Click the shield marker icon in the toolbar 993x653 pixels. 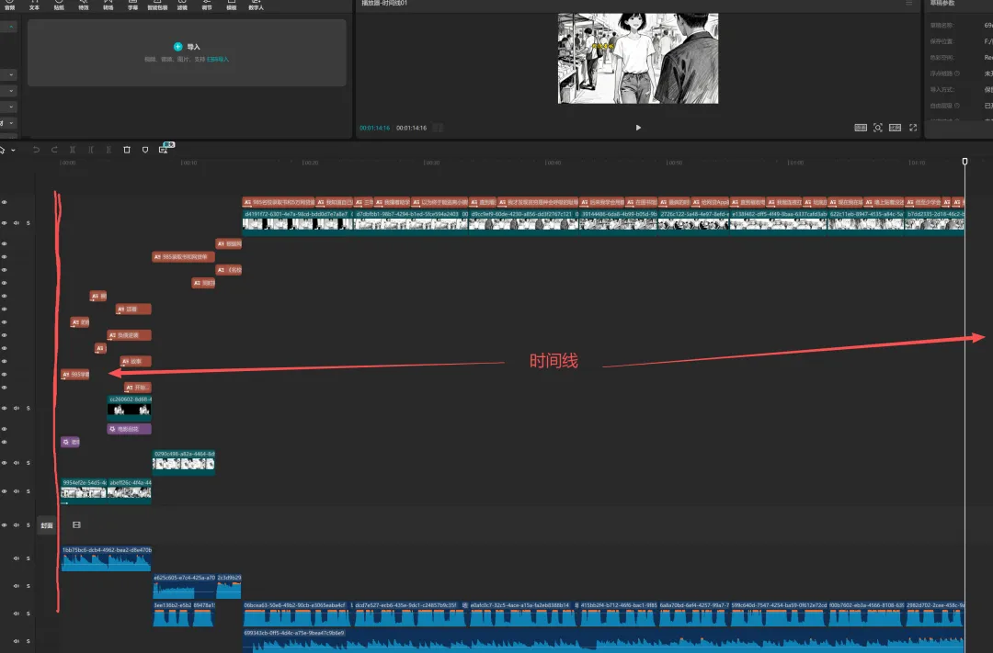(x=145, y=150)
